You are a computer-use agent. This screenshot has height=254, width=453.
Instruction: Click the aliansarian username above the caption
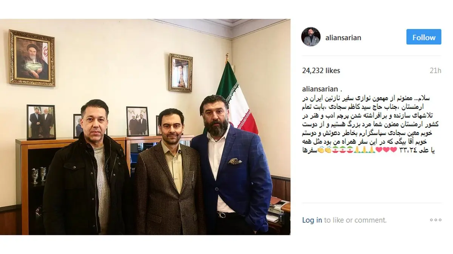pyautogui.click(x=320, y=90)
